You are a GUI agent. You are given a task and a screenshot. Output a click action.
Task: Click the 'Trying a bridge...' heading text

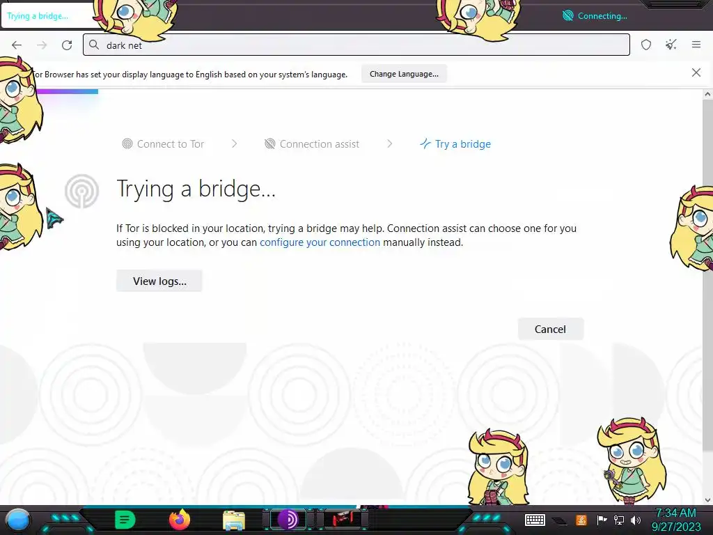(196, 189)
